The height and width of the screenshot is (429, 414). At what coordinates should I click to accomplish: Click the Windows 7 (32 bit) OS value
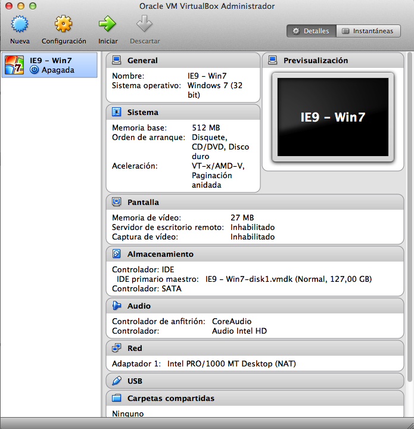point(215,90)
